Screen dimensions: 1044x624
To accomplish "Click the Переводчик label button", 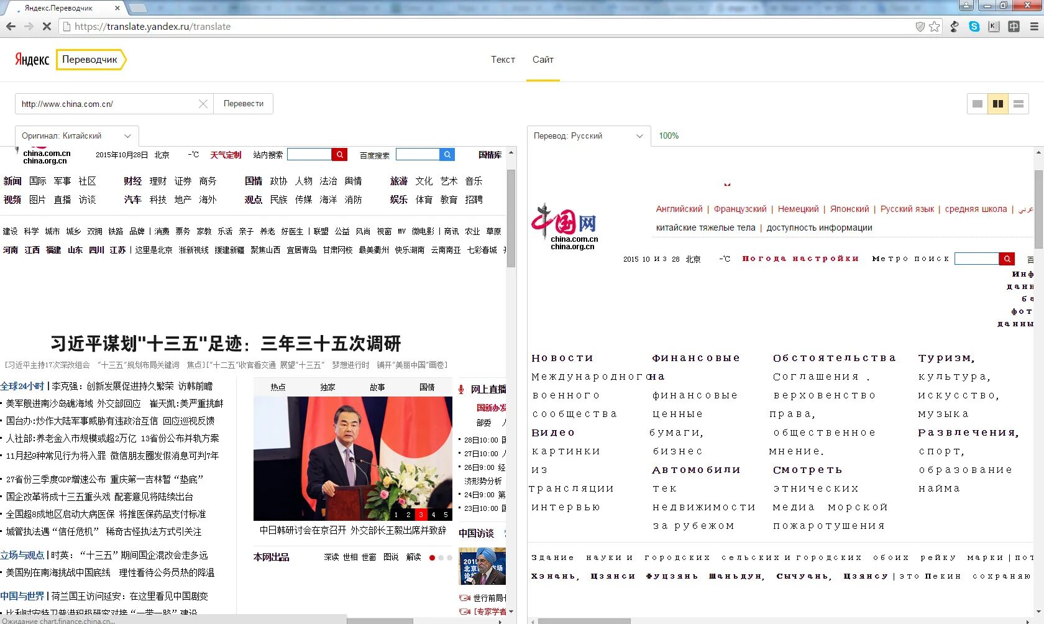I will pyautogui.click(x=90, y=60).
